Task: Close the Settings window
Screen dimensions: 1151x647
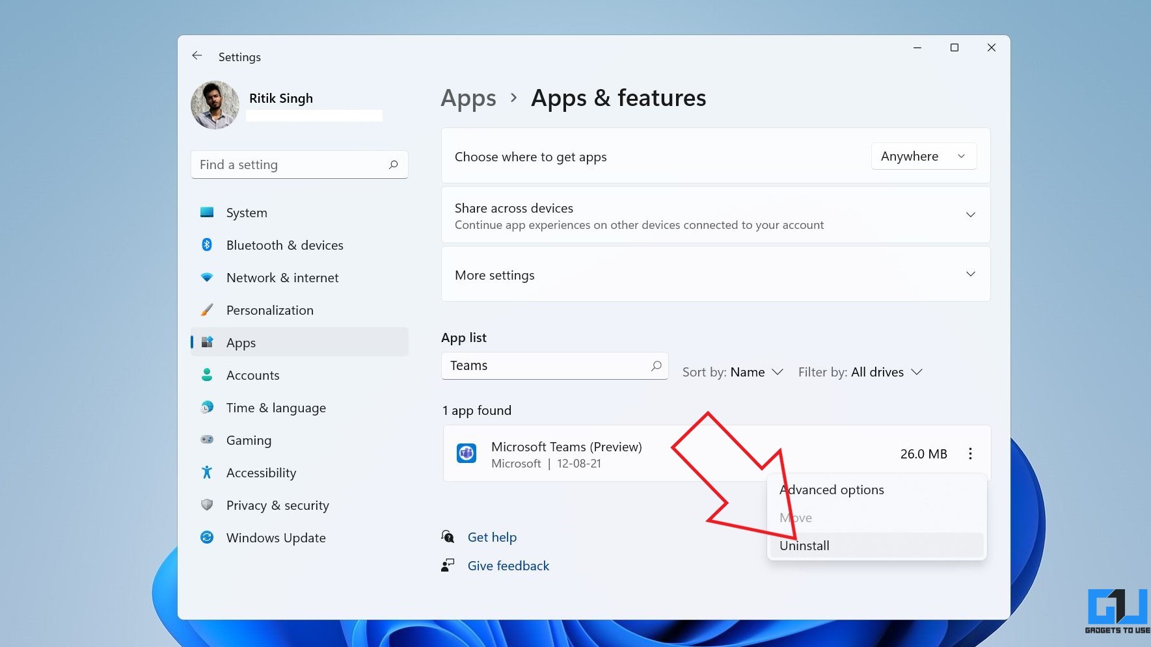Action: click(992, 47)
